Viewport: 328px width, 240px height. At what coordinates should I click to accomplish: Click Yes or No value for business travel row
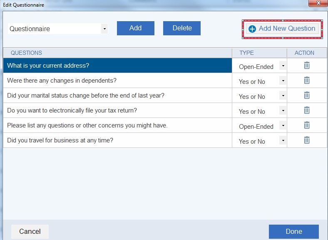[x=252, y=141]
